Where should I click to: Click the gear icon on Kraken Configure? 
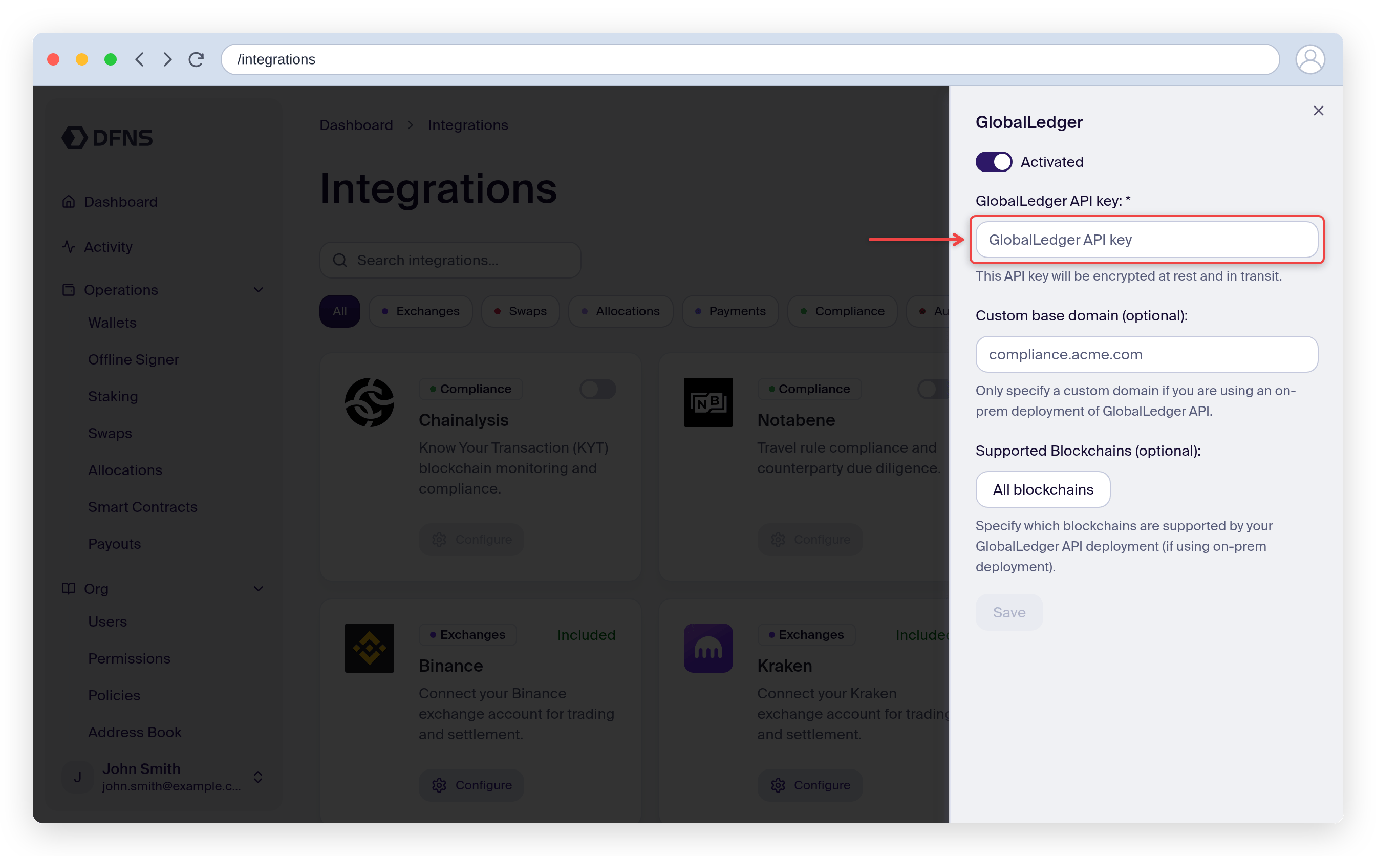(778, 785)
